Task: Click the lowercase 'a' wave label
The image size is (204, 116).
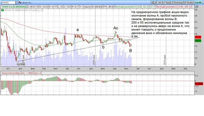Action: (77, 30)
